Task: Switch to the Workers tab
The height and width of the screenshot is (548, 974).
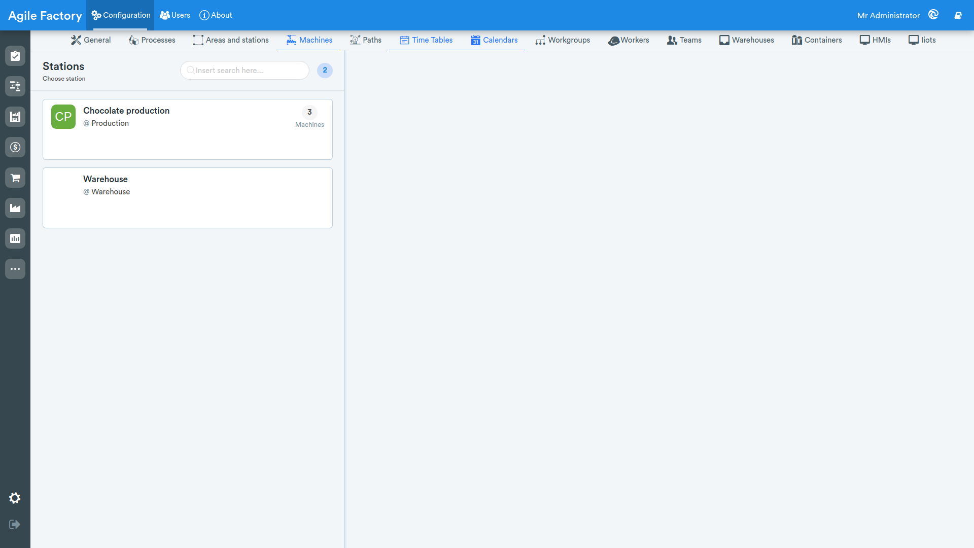Action: [x=629, y=40]
